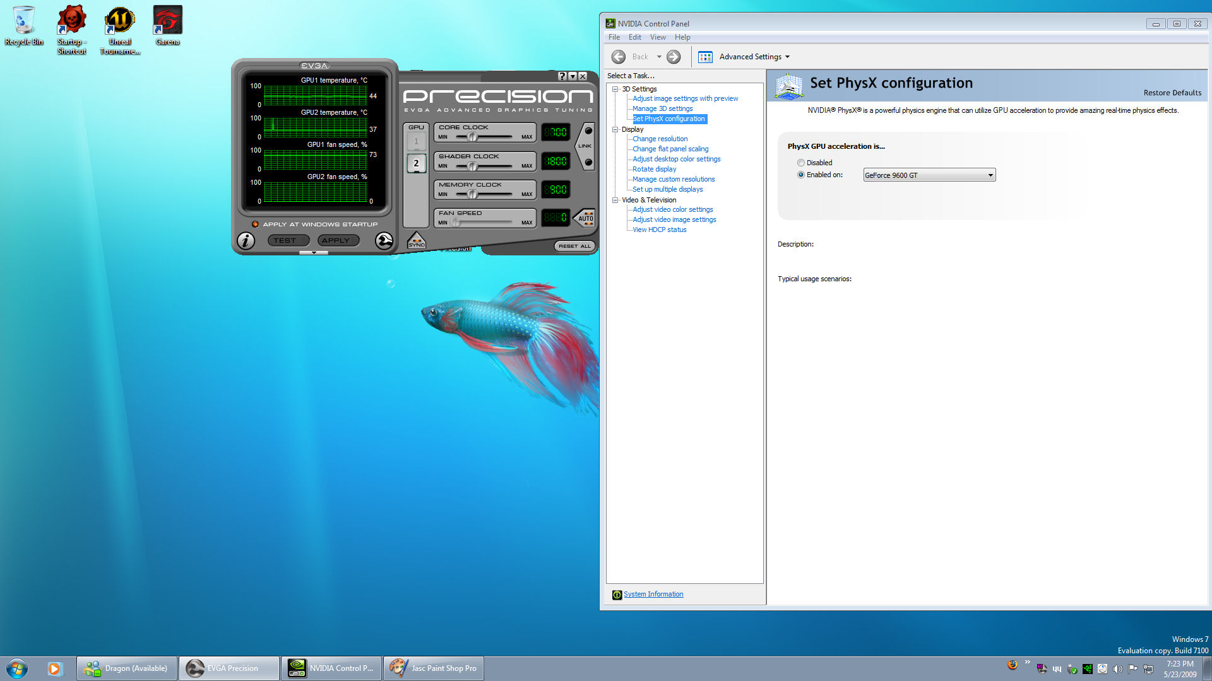
Task: Select GPU 1 in EVGA Precision
Action: click(x=416, y=141)
